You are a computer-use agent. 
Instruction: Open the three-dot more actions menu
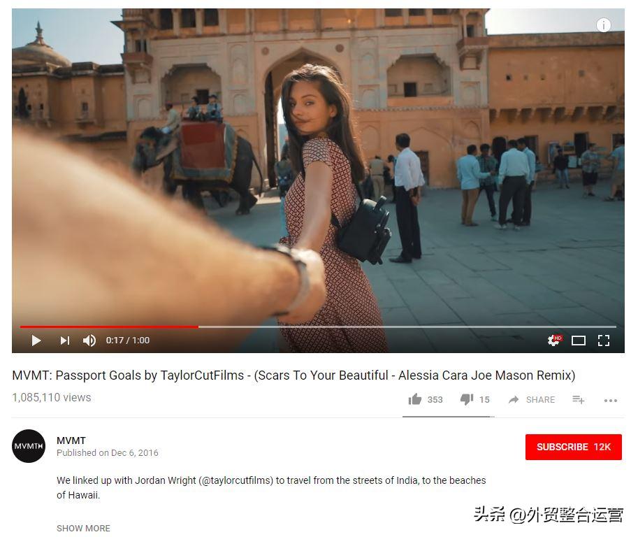pos(610,401)
